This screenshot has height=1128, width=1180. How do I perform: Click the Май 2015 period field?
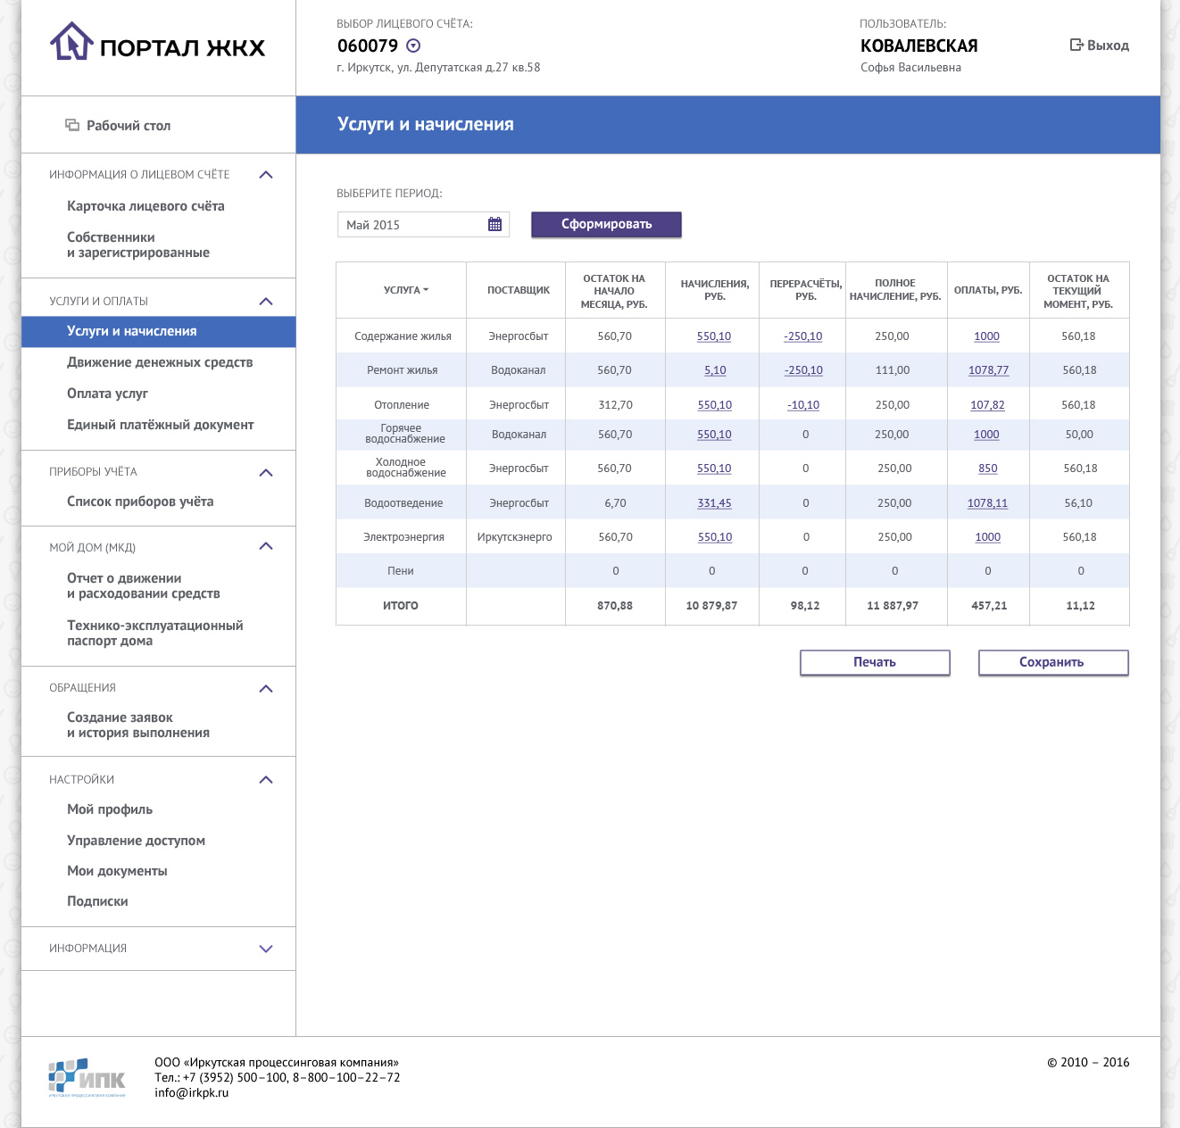pyautogui.click(x=411, y=225)
